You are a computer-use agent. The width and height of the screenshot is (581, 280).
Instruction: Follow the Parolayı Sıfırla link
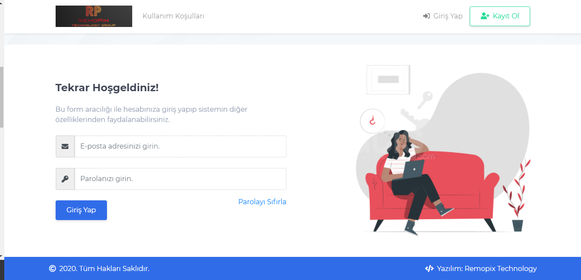pos(262,202)
